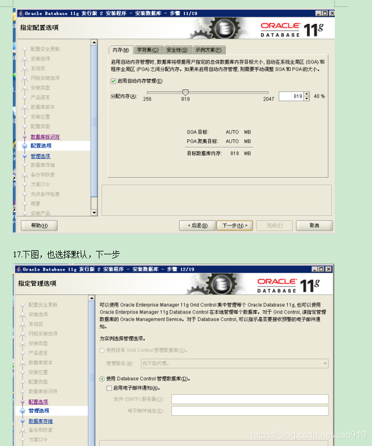Screen dimensions: 372x446
Task: Click the step 11 sidebar vertical scrollbar thumb
Action: point(94,121)
